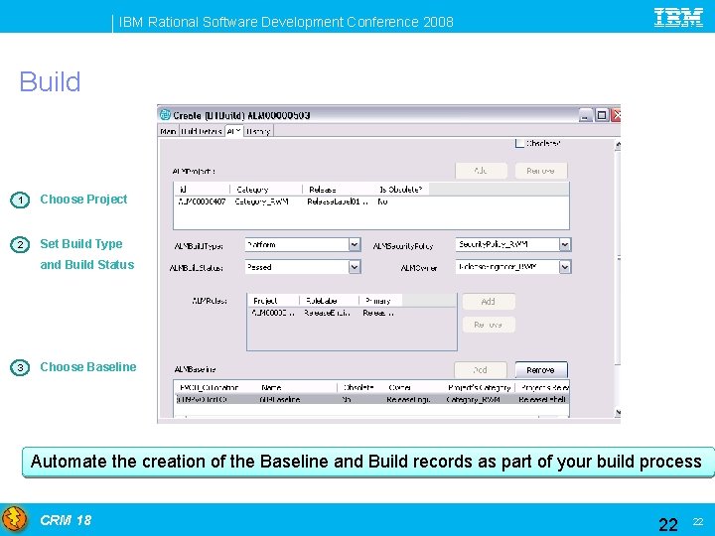Click the Owner column header in ALMBaseline
Screen dimensions: 715x536
[413, 387]
